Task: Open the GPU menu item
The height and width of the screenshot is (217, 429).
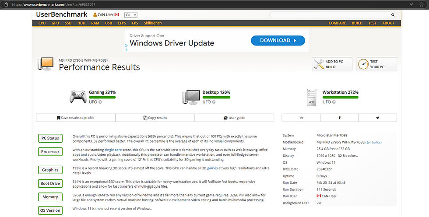Action: pos(55,23)
